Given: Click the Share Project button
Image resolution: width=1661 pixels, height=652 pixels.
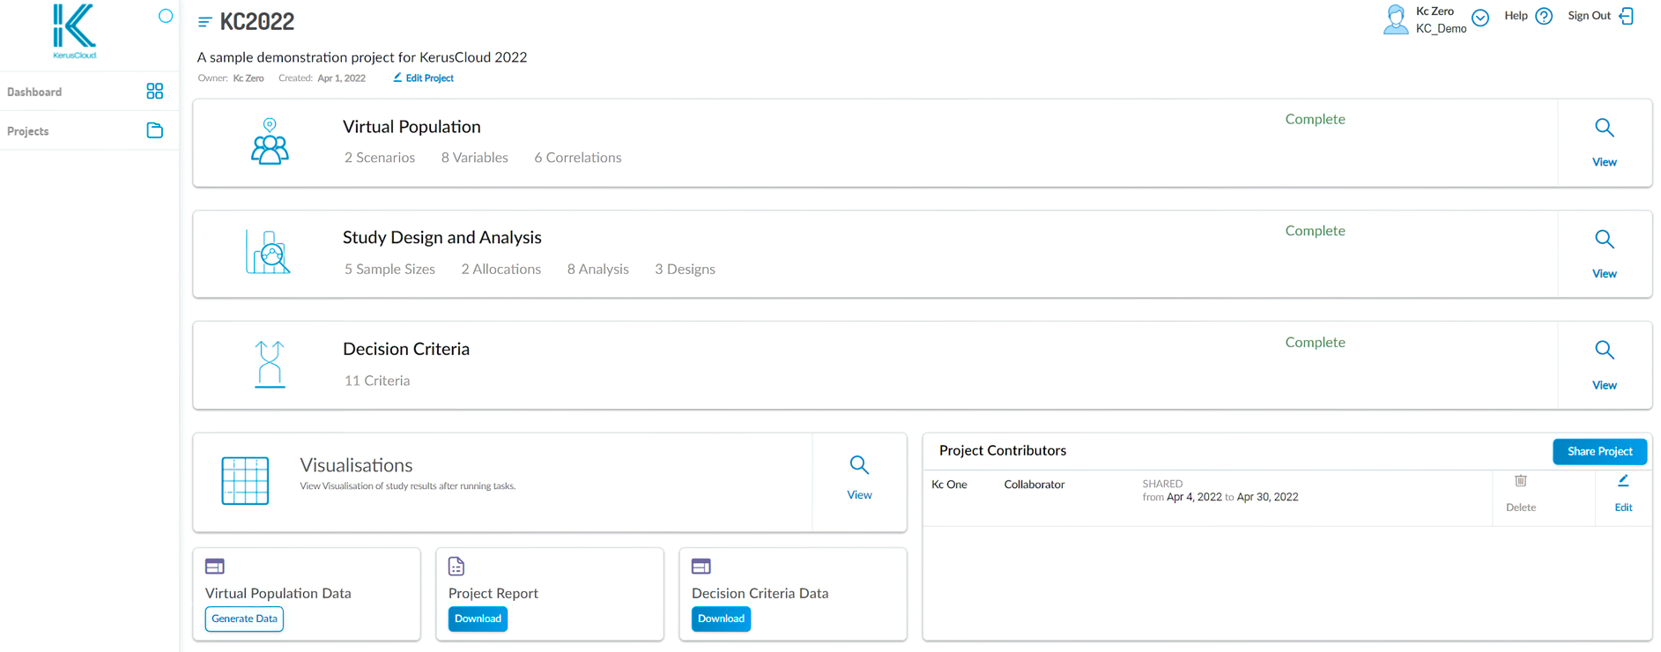Looking at the screenshot, I should tap(1599, 451).
